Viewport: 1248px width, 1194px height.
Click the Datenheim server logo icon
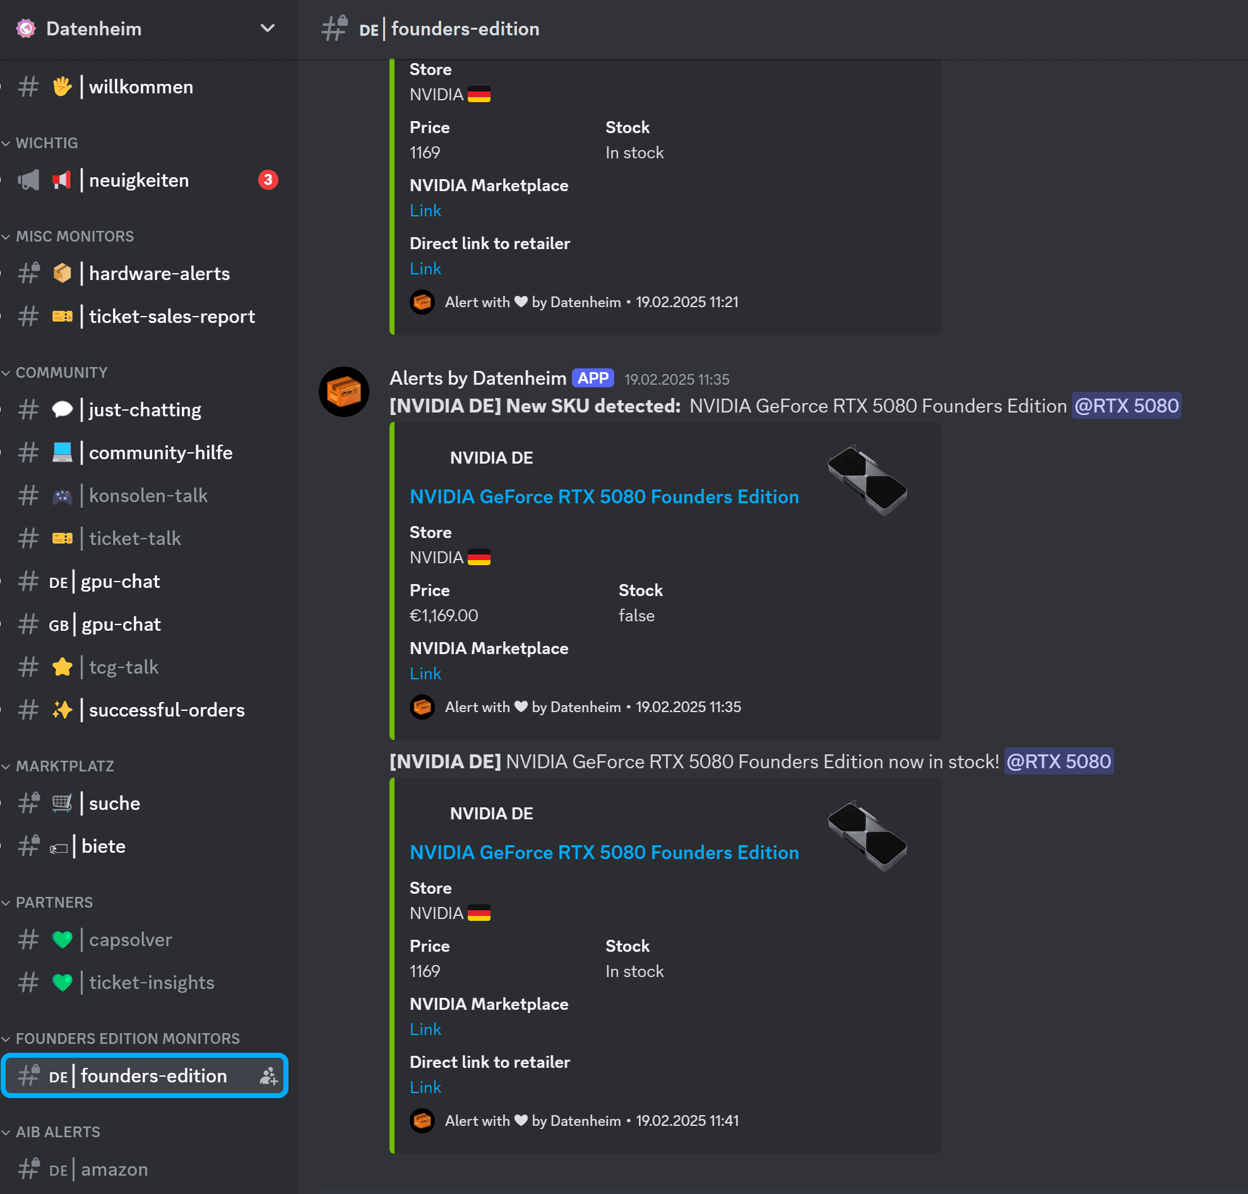click(x=25, y=28)
